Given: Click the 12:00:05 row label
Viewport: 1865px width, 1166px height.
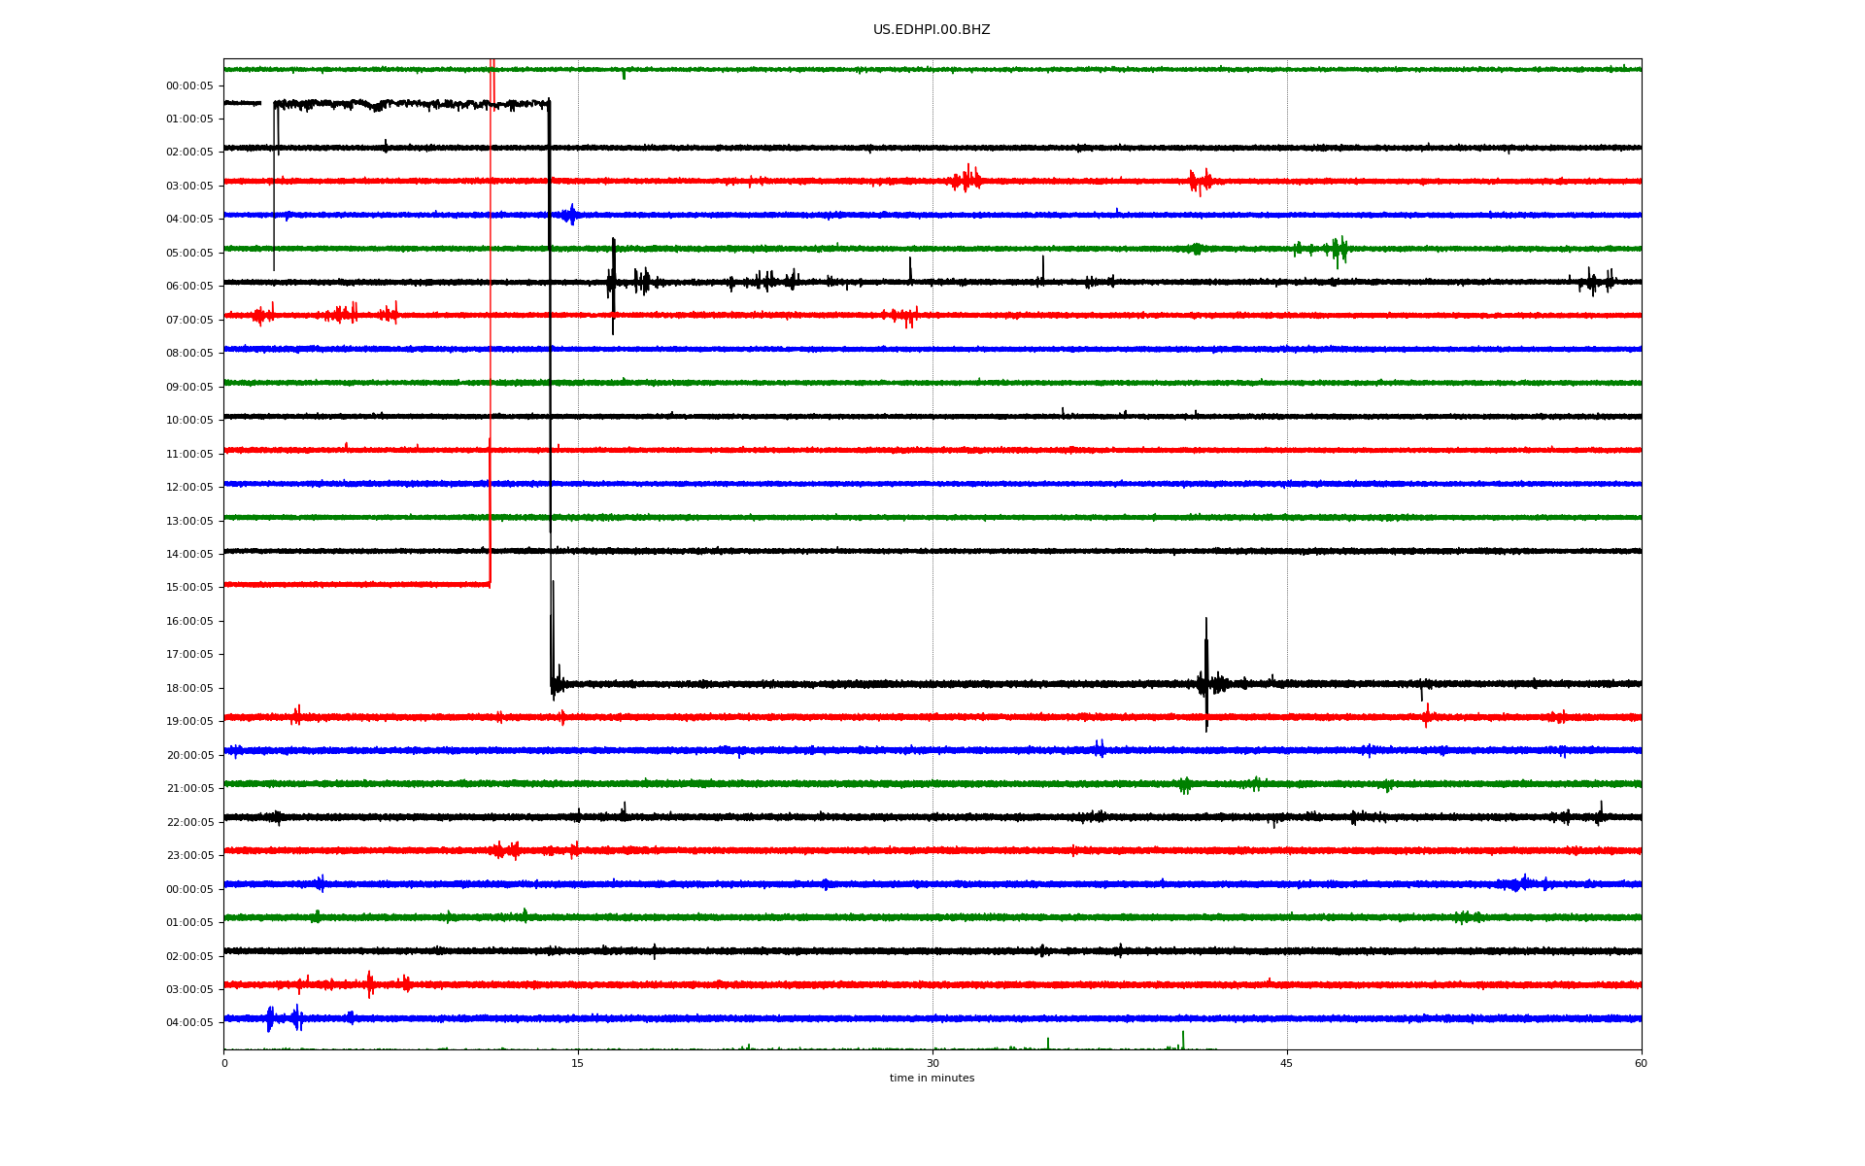Looking at the screenshot, I should pos(189,487).
